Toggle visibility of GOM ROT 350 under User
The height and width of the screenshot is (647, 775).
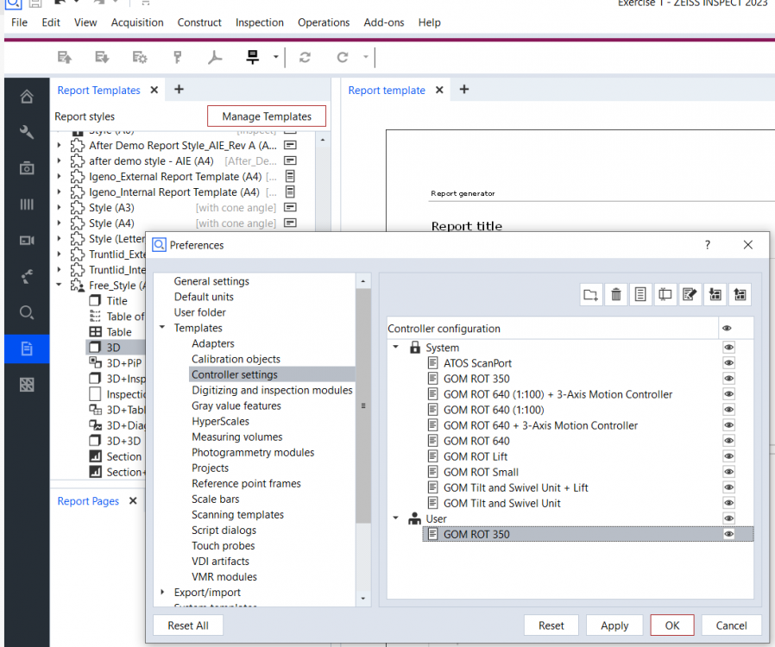pyautogui.click(x=728, y=534)
